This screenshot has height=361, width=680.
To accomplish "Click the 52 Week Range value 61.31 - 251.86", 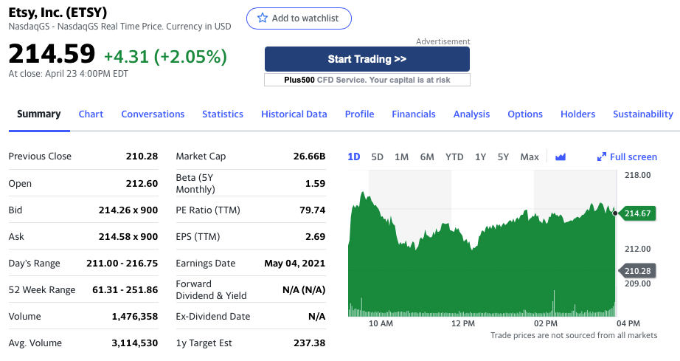I will tap(125, 290).
